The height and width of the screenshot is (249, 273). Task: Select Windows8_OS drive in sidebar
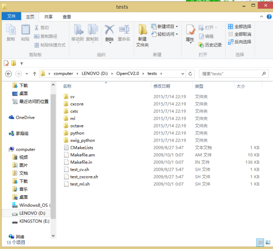tap(31, 205)
